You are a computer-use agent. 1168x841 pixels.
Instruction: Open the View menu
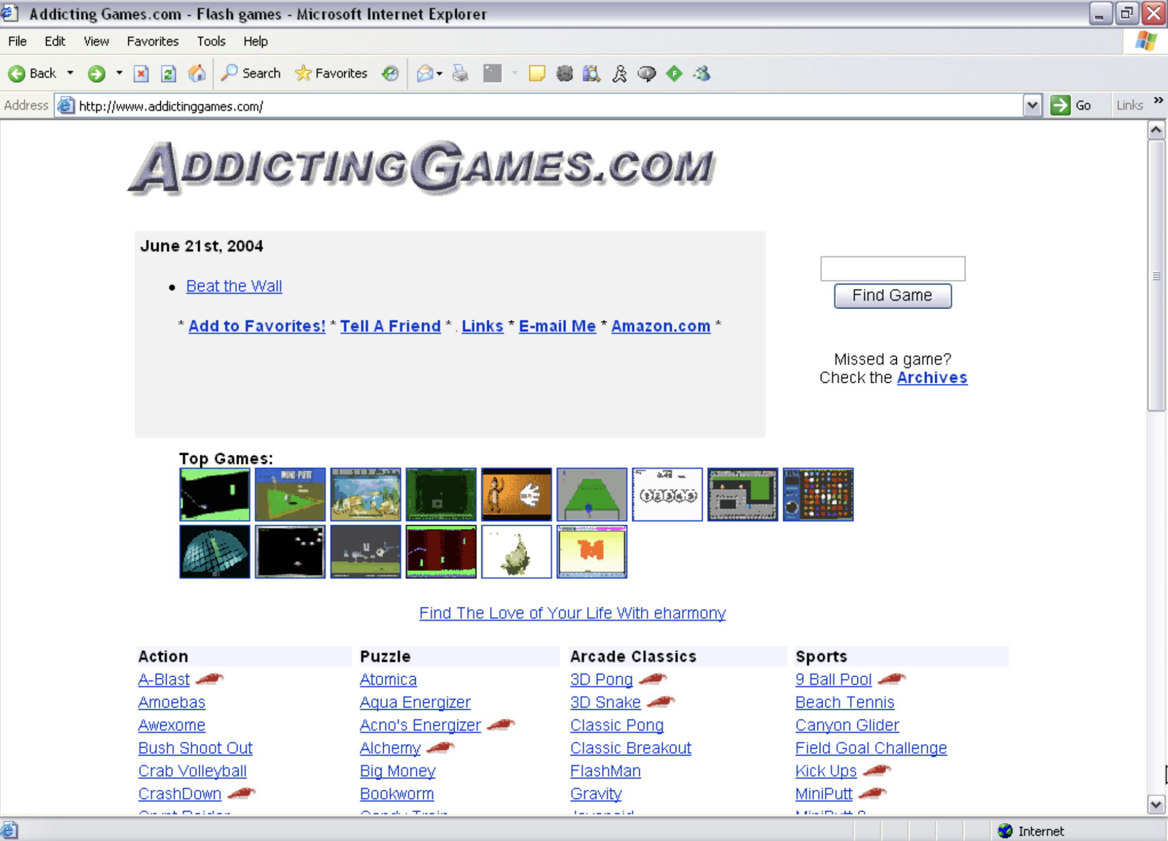click(96, 41)
